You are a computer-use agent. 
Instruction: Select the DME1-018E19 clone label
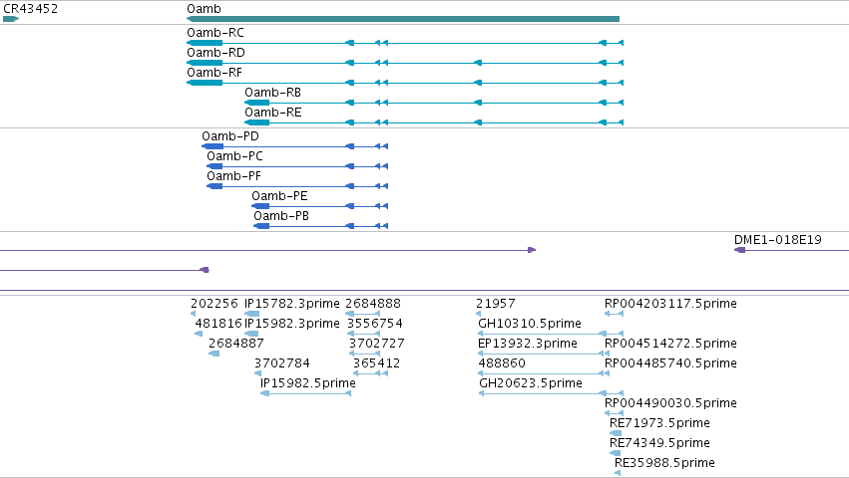coord(778,240)
